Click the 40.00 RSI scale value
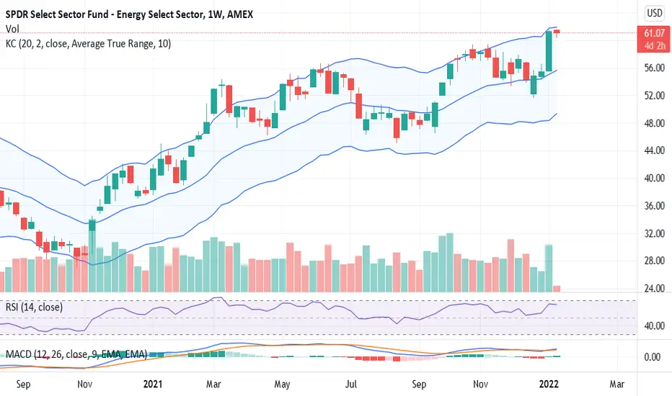The width and height of the screenshot is (672, 396). 655,325
